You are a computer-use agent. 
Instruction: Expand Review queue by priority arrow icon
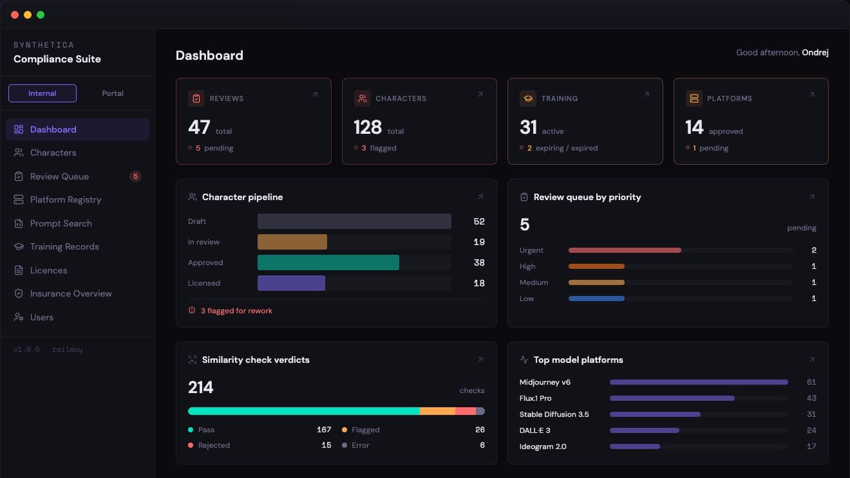point(812,197)
